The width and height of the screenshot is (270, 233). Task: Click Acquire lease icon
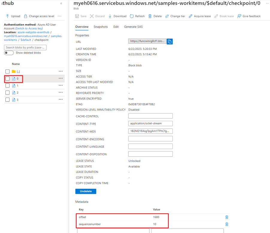190,16
